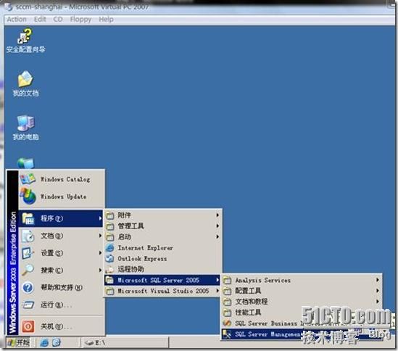398x351 pixels.
Task: Click the red 关机 power icon
Action: [28, 326]
